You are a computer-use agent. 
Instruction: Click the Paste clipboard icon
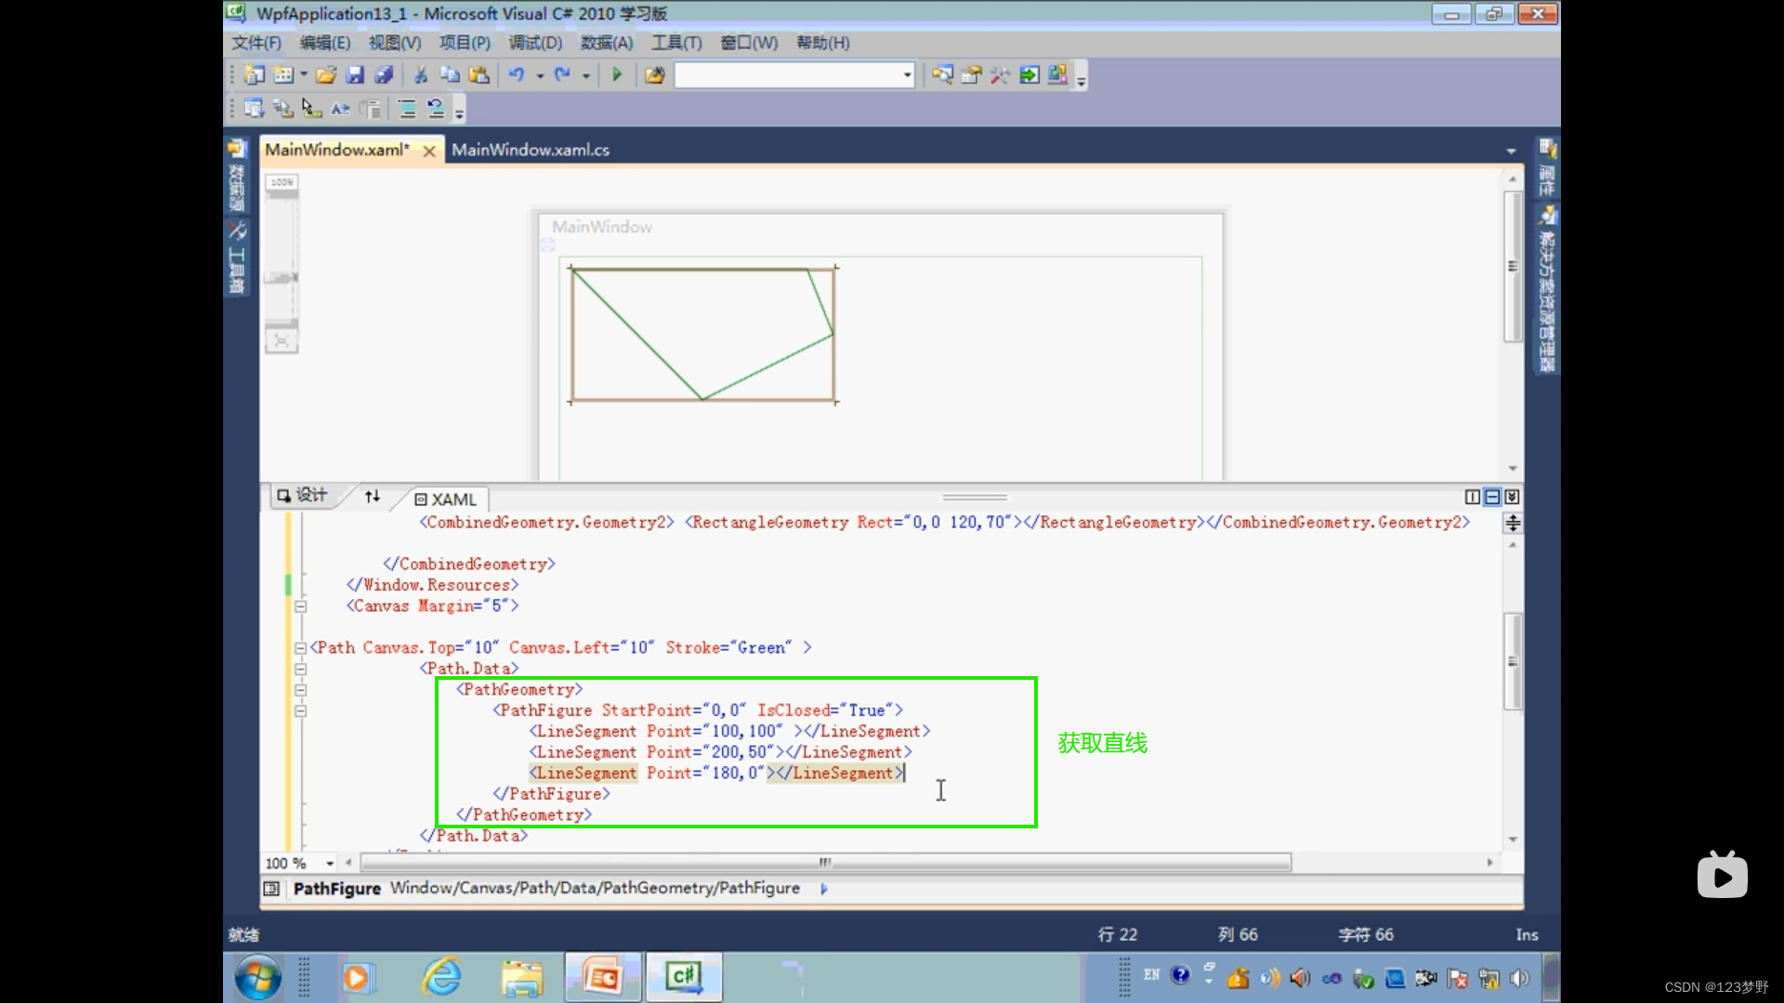(479, 75)
